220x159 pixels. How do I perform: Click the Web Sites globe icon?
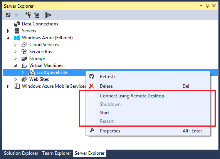pos(24,79)
